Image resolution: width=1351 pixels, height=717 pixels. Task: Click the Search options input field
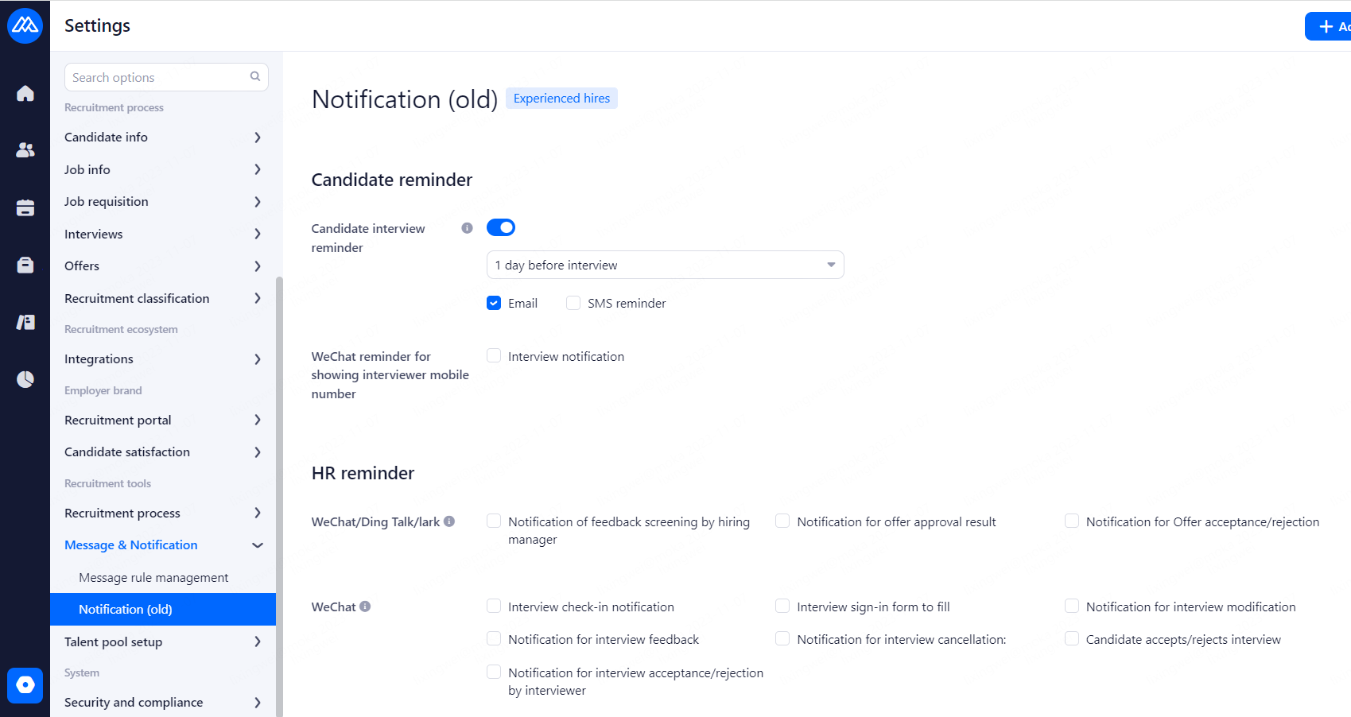[x=159, y=77]
